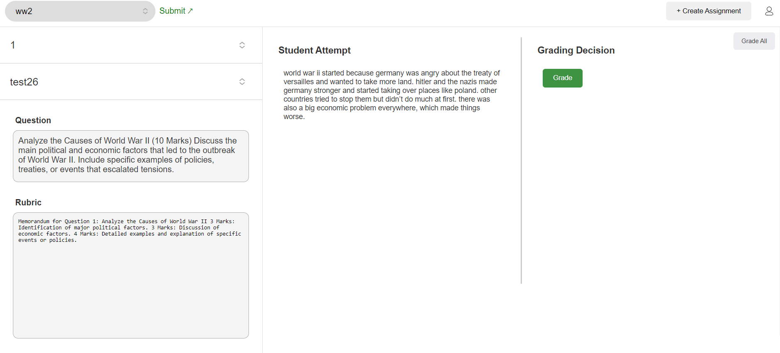Viewport: 780px width, 353px height.
Task: Open the ww2 assignment dropdown
Action: point(80,11)
